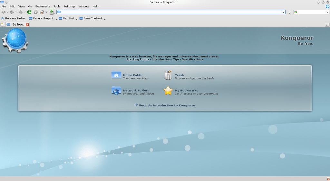330x181 pixels.
Task: Go to the home URL
Action: pyautogui.click(x=42, y=12)
